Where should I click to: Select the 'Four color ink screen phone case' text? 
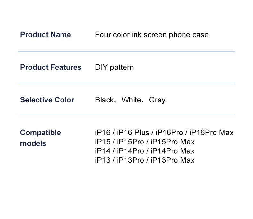point(152,35)
